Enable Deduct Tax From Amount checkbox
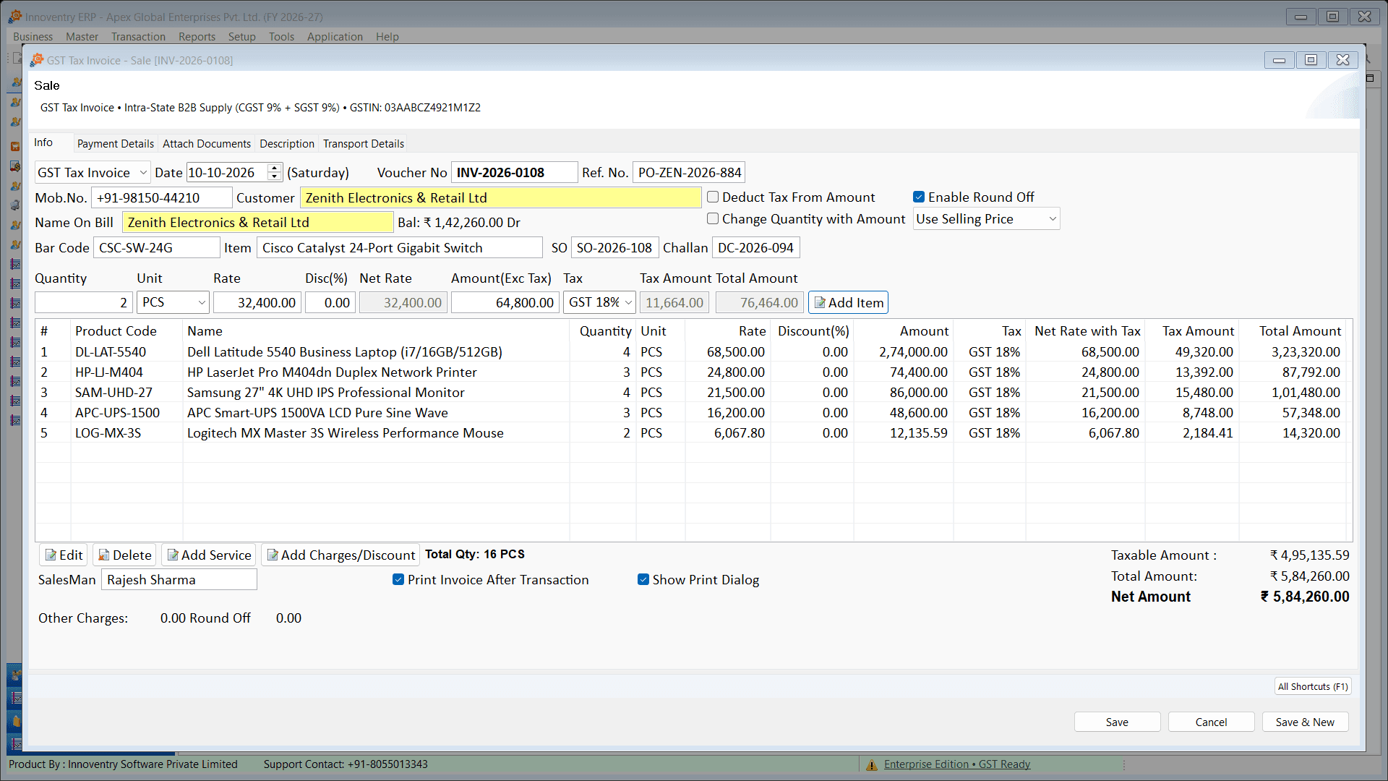 [x=713, y=197]
